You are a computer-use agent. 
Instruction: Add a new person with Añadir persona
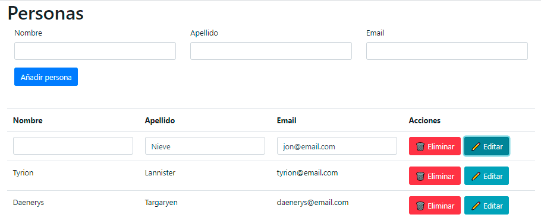pyautogui.click(x=46, y=76)
